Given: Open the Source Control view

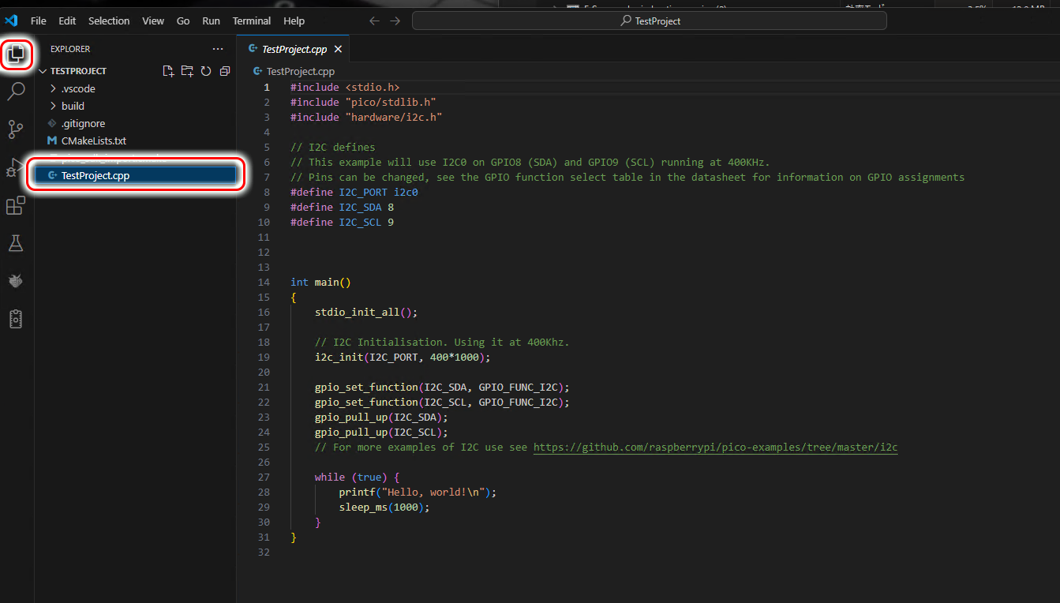Looking at the screenshot, I should click(16, 129).
